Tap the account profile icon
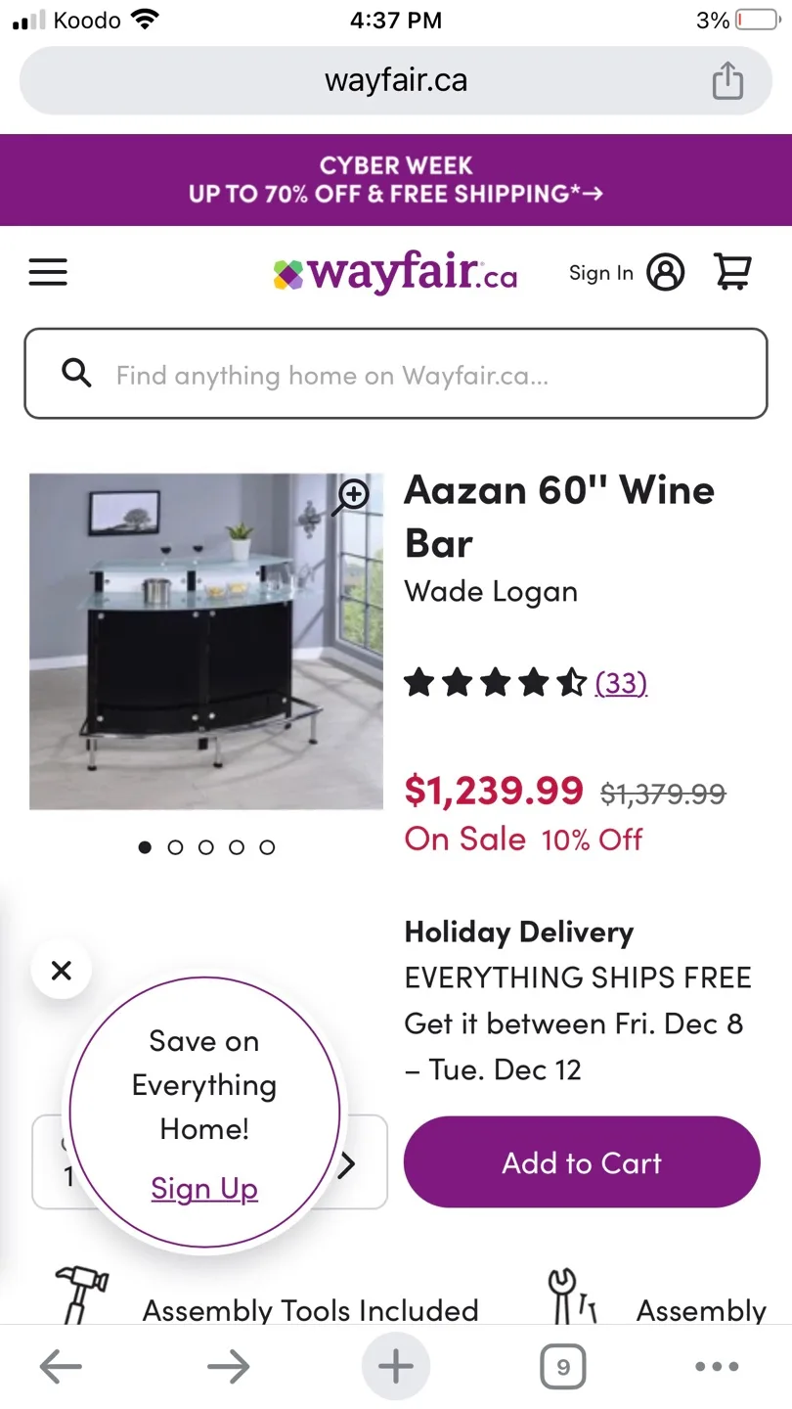Viewport: 792px width, 1409px height. click(x=665, y=272)
